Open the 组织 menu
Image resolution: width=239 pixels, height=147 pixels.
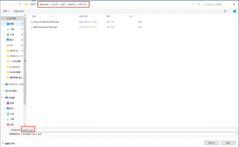[x=6, y=11]
